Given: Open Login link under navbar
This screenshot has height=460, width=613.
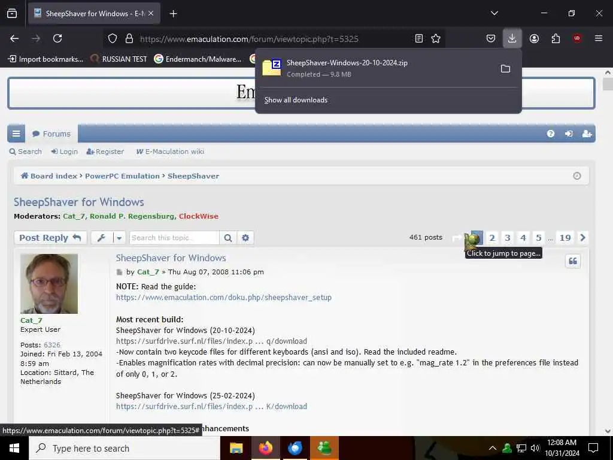Looking at the screenshot, I should (65, 152).
